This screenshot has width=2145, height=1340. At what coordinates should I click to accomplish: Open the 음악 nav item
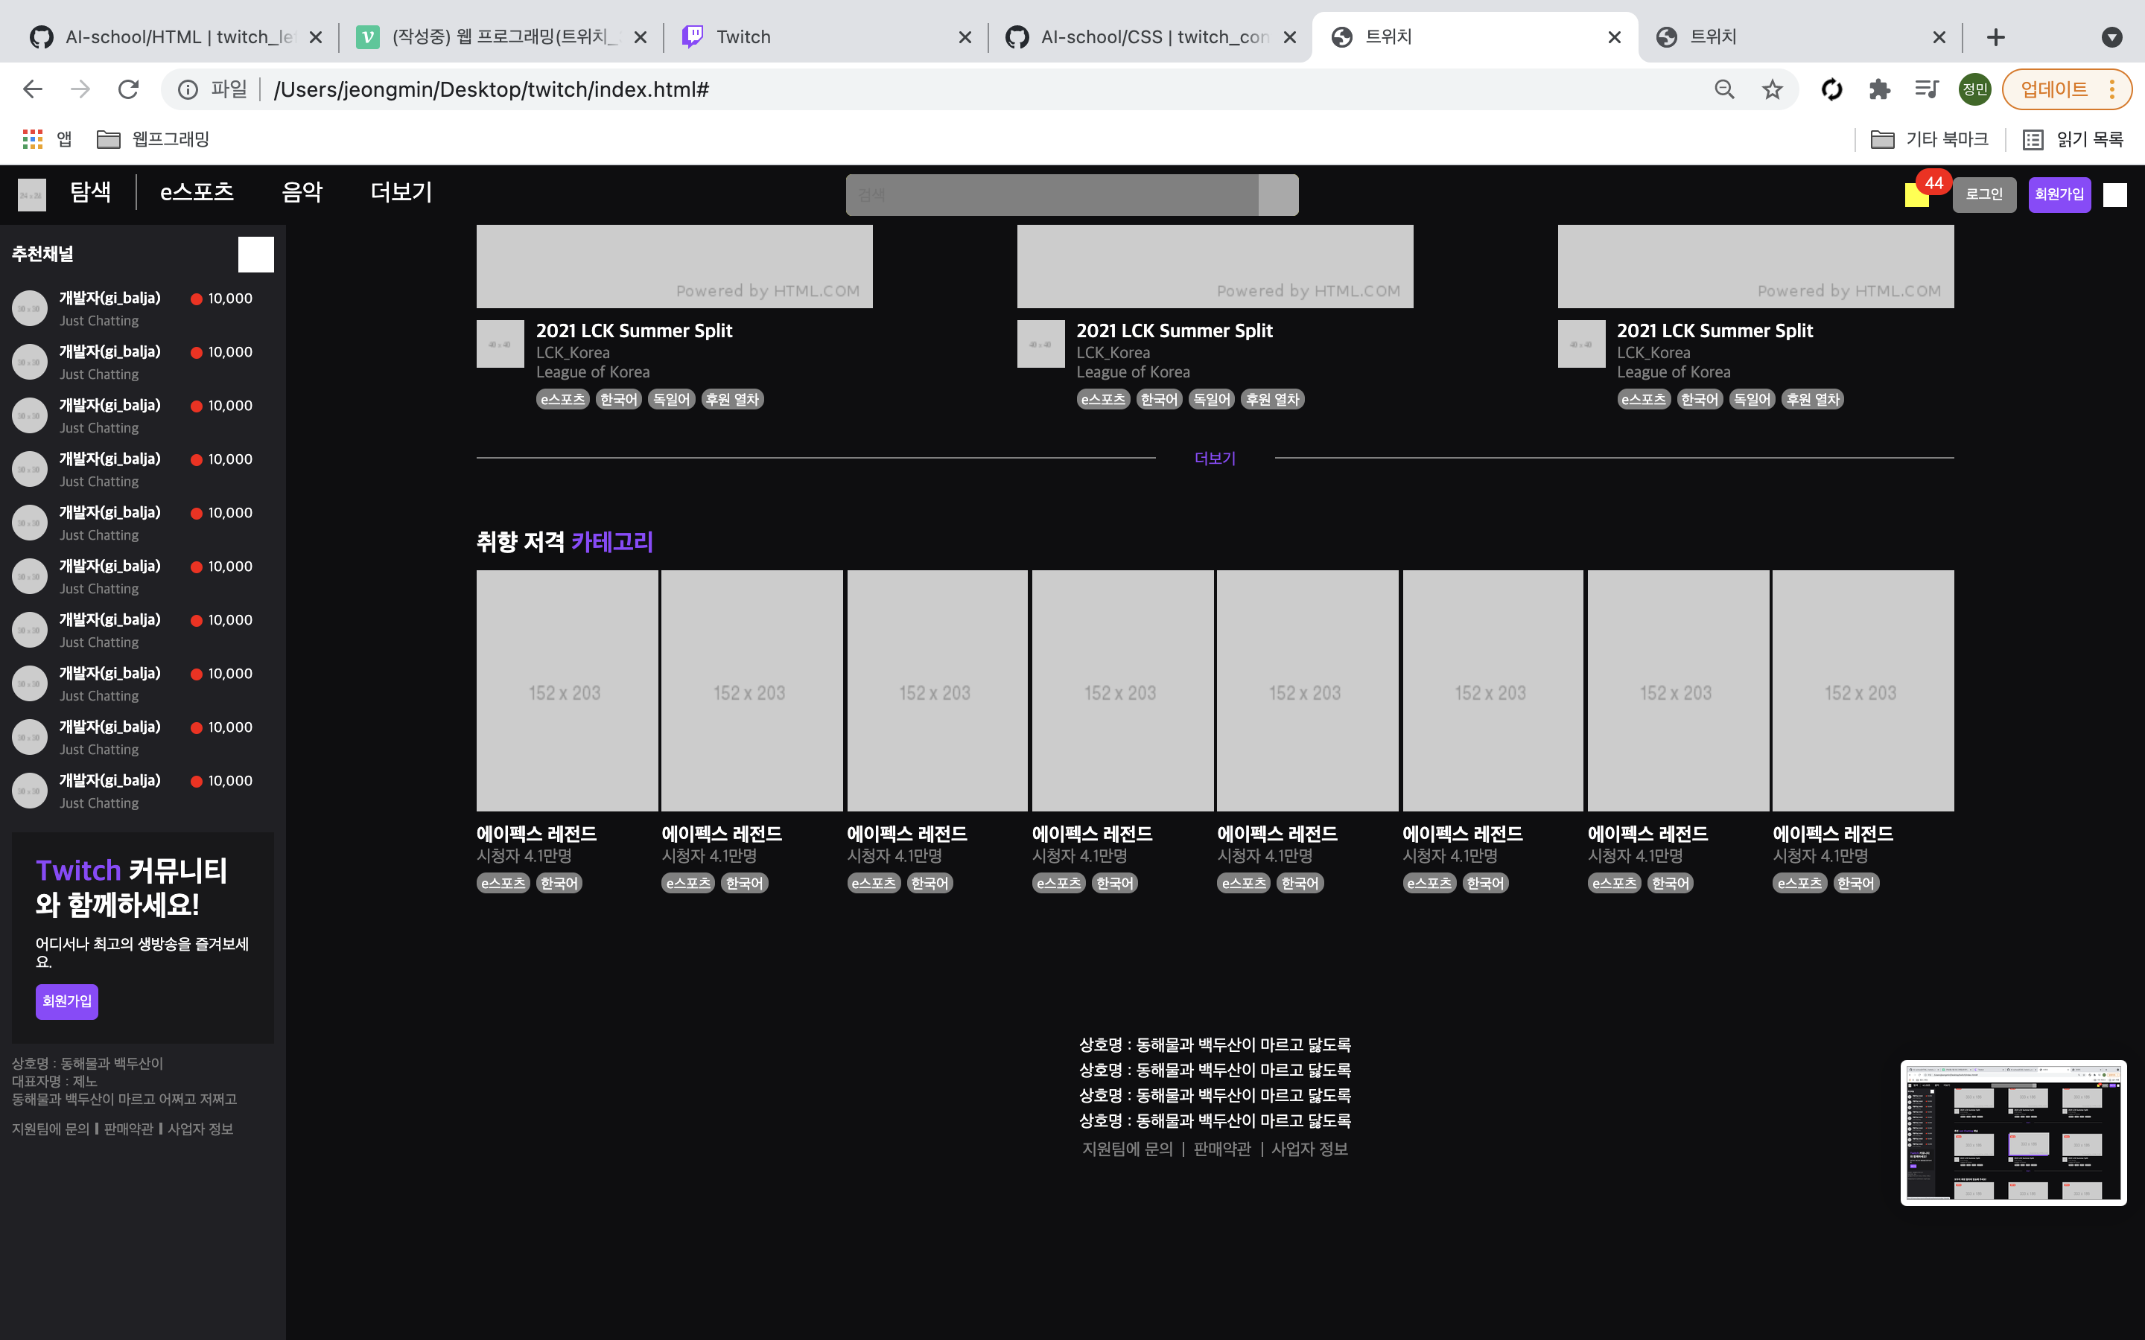(302, 192)
